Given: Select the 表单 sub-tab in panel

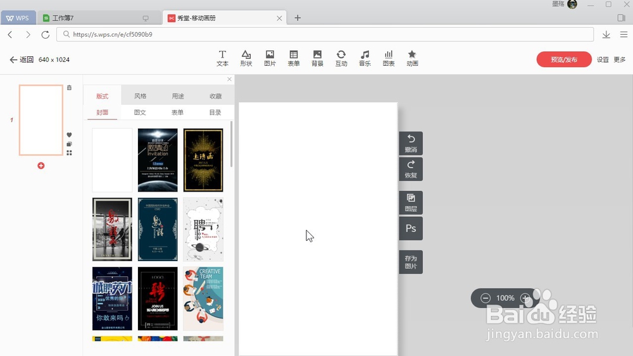Looking at the screenshot, I should click(177, 113).
